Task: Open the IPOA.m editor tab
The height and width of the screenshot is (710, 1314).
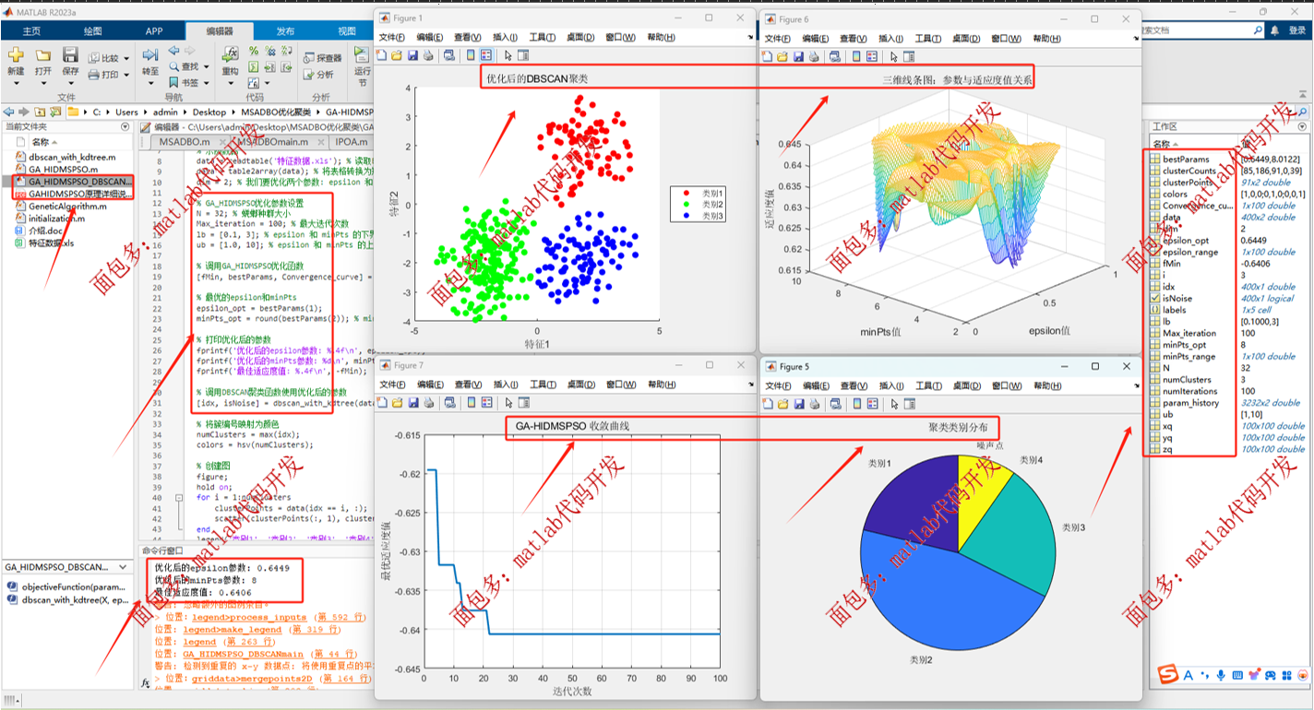Action: click(351, 142)
